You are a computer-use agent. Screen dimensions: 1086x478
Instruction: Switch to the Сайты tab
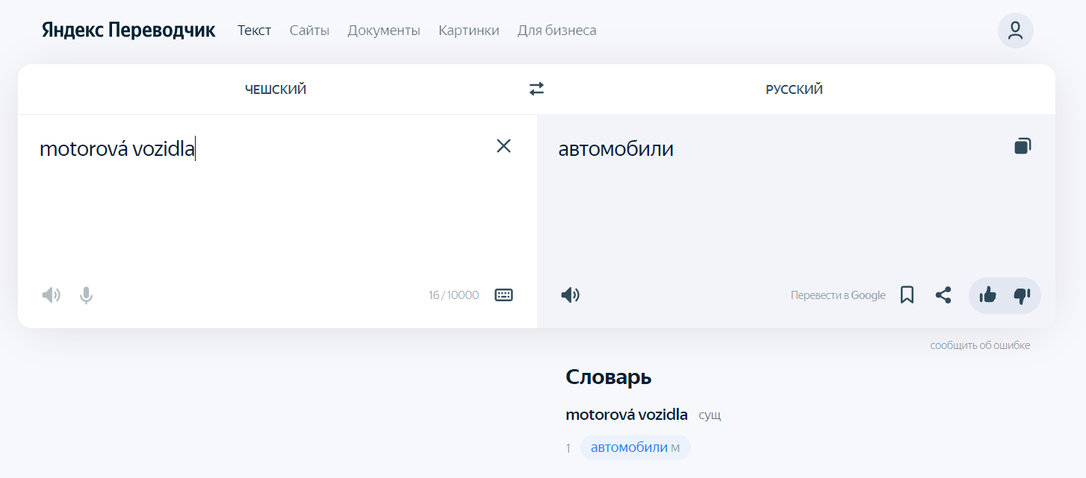(x=309, y=31)
